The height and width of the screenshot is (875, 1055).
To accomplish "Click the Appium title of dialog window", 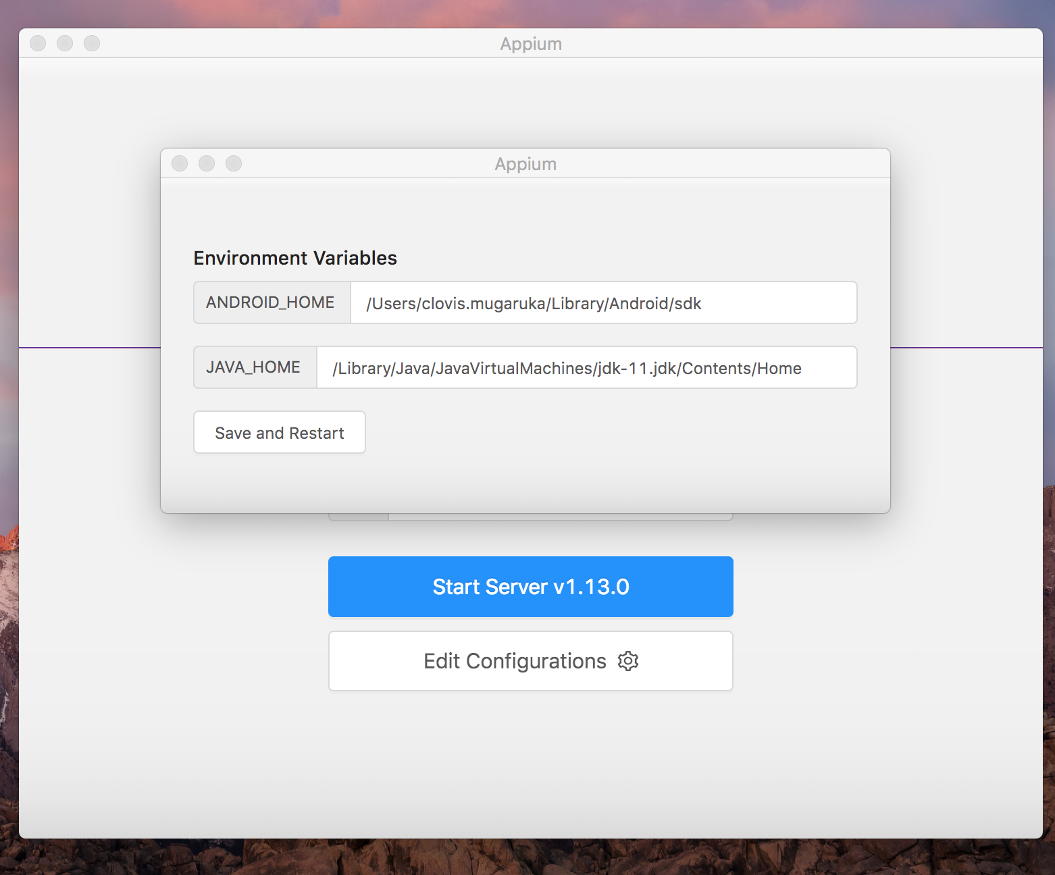I will click(x=525, y=164).
